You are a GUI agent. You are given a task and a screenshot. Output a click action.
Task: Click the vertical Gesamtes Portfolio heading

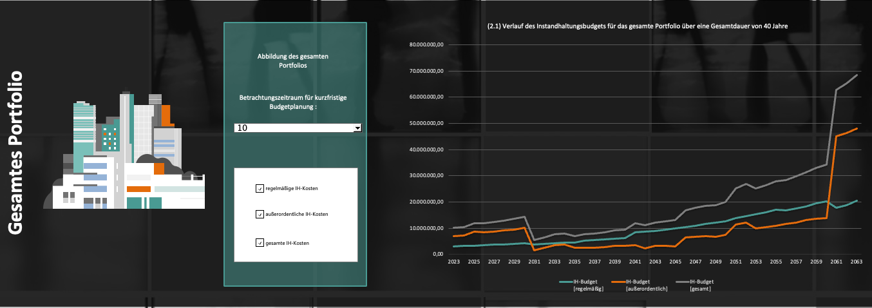point(15,153)
